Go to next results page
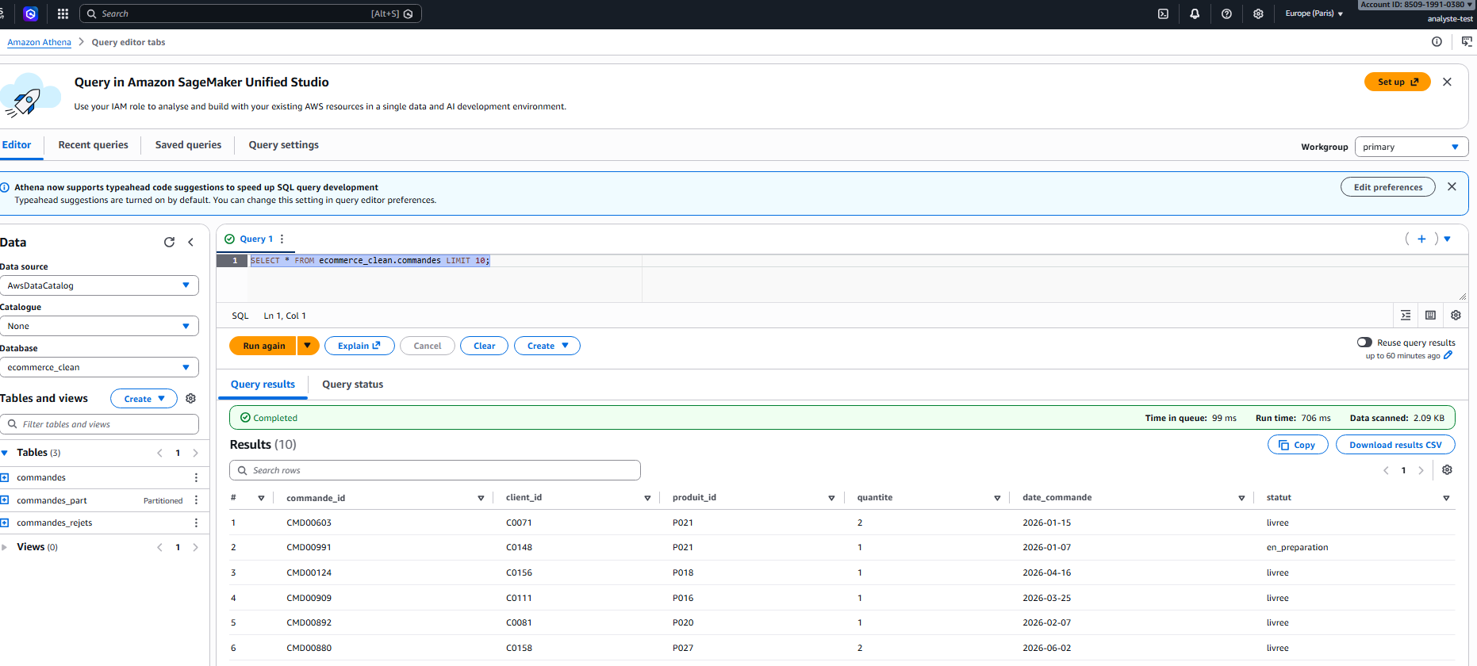 coord(1421,470)
